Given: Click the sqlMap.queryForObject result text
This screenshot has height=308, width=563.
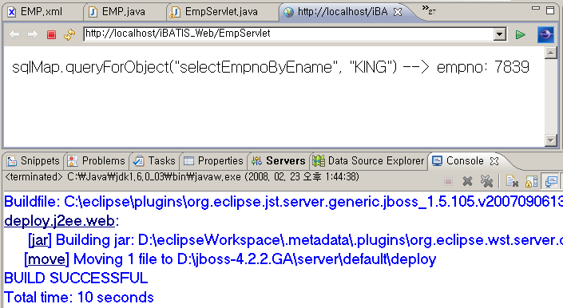Looking at the screenshot, I should point(271,67).
